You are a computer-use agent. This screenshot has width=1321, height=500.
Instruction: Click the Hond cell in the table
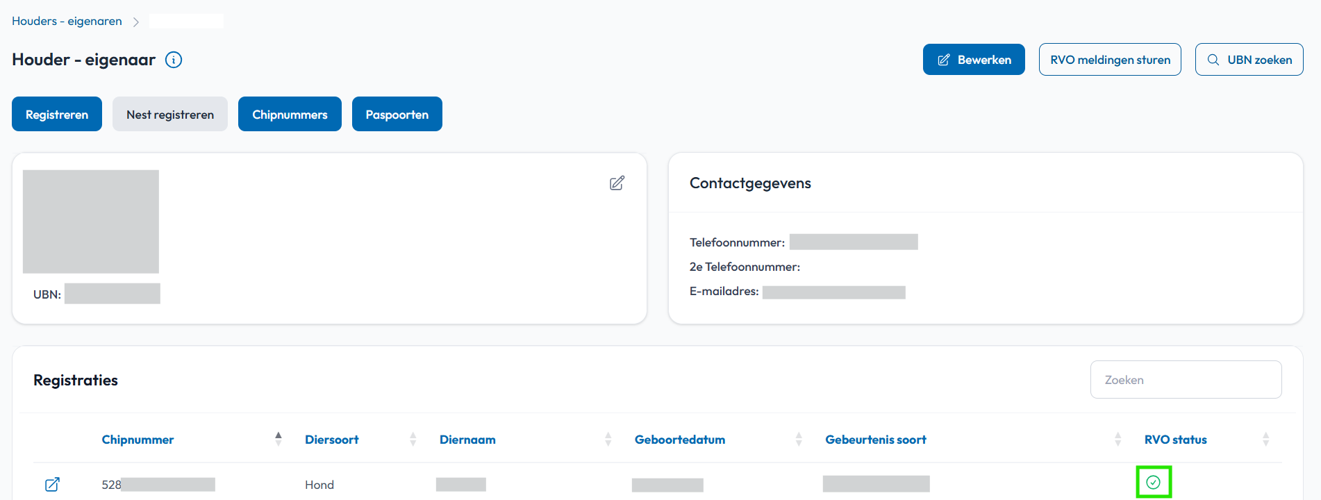click(319, 485)
